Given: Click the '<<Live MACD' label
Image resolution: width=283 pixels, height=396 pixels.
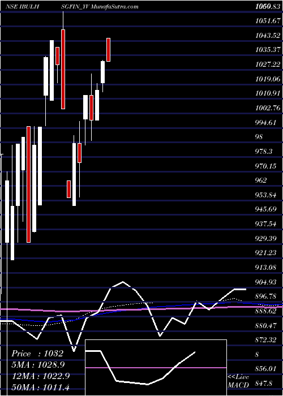Looking at the screenshot, I should coord(238,381).
